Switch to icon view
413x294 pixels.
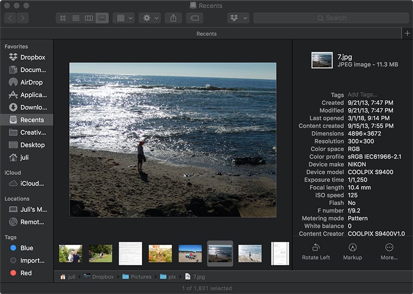(x=63, y=18)
